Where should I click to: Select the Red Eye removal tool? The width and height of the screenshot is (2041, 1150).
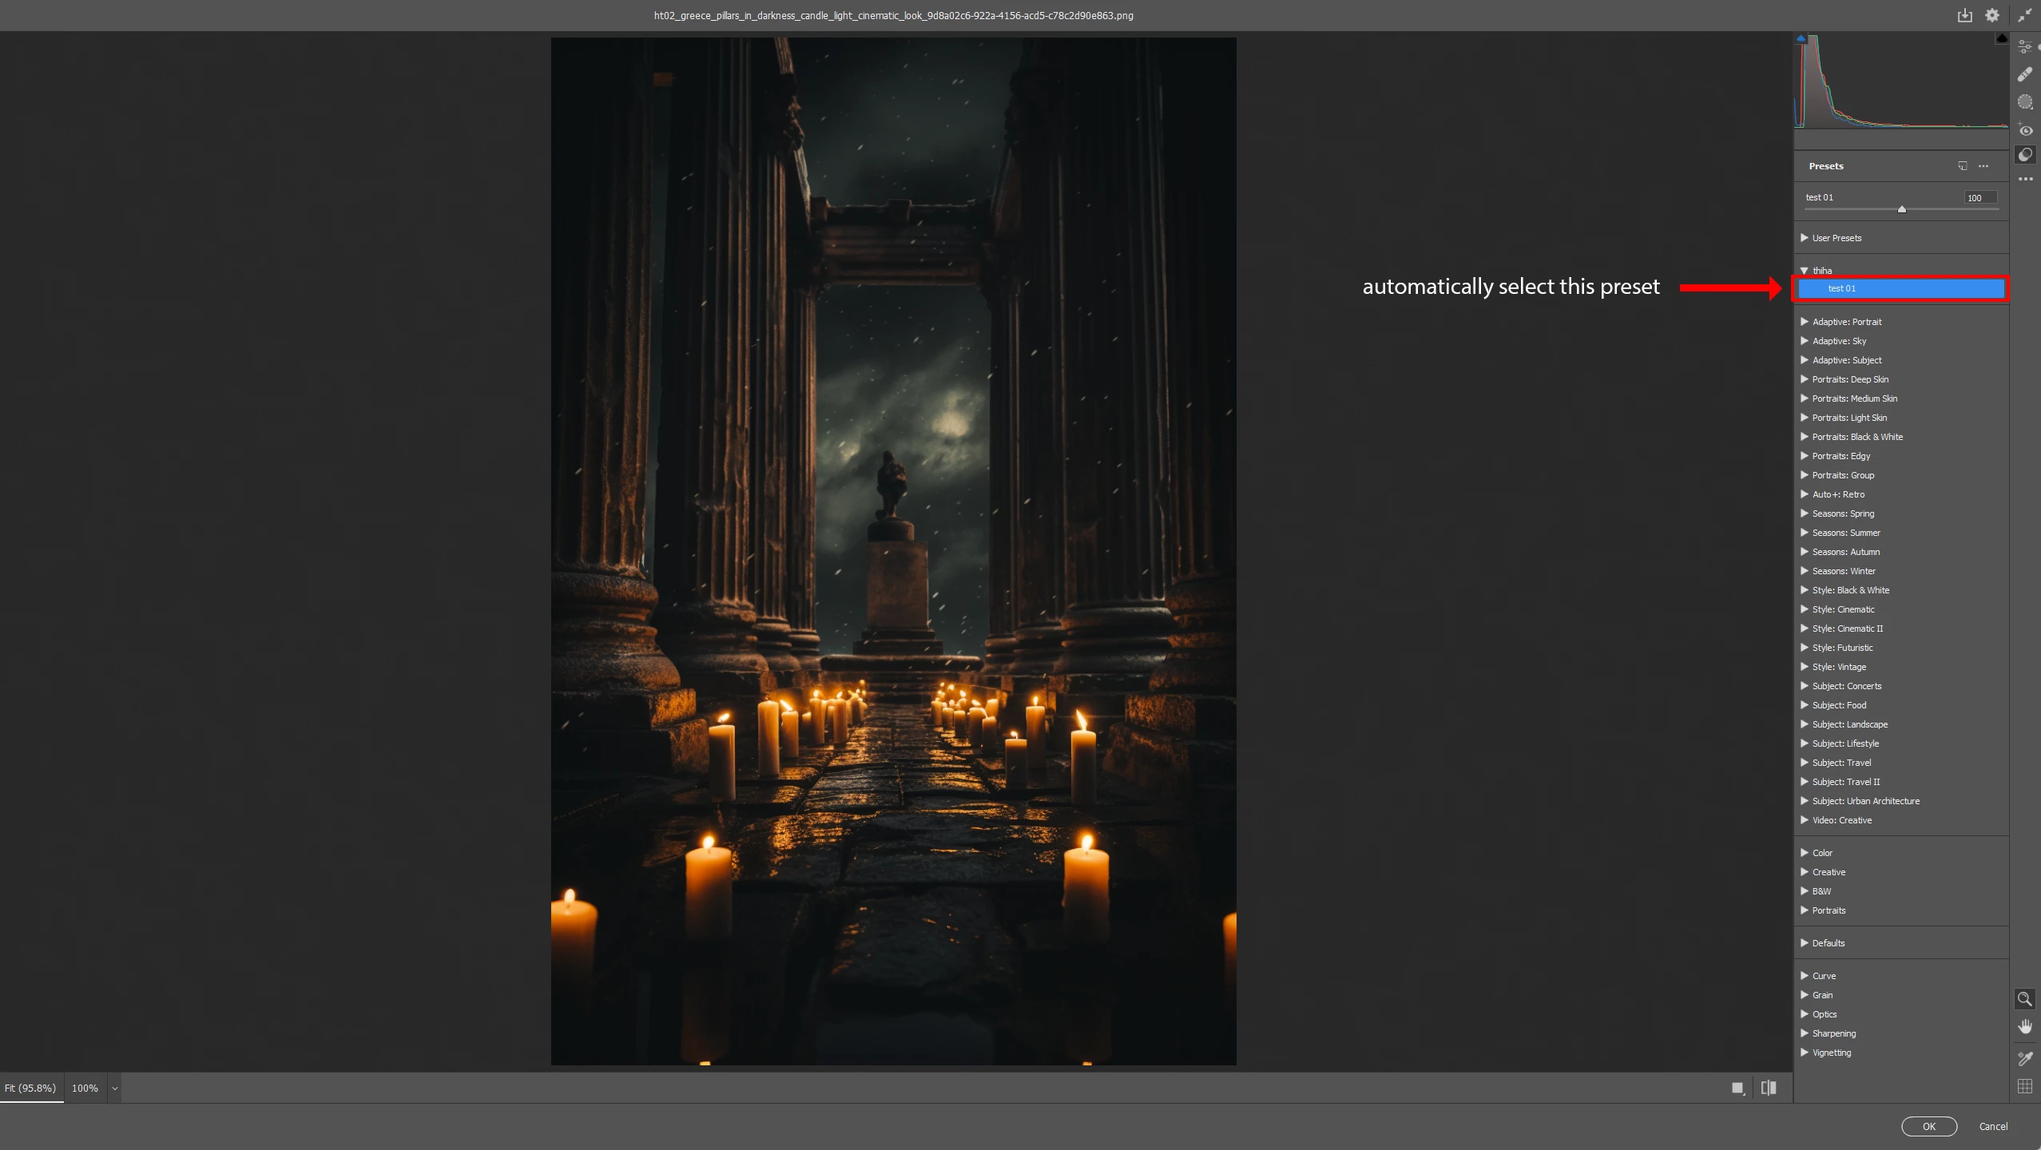click(2024, 130)
